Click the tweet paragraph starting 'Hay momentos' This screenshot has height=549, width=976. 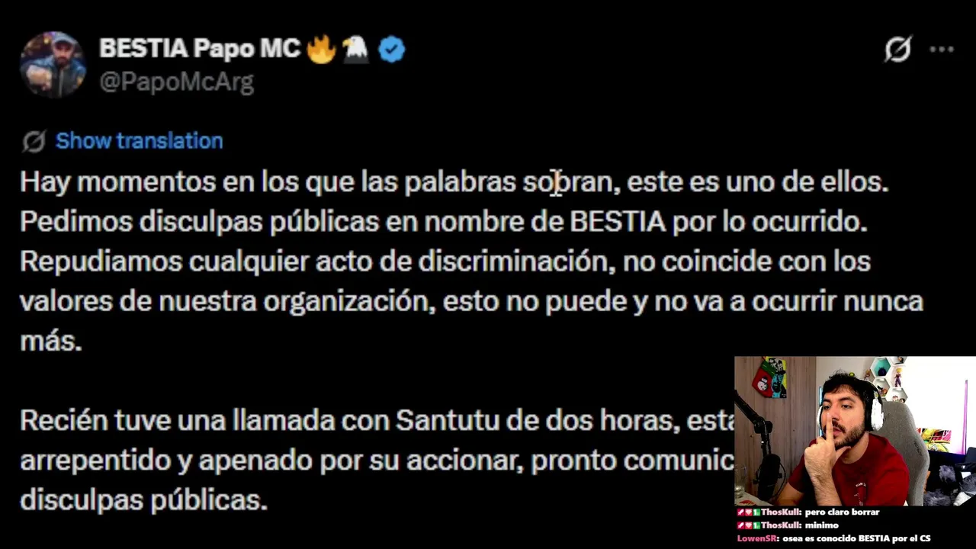(471, 261)
